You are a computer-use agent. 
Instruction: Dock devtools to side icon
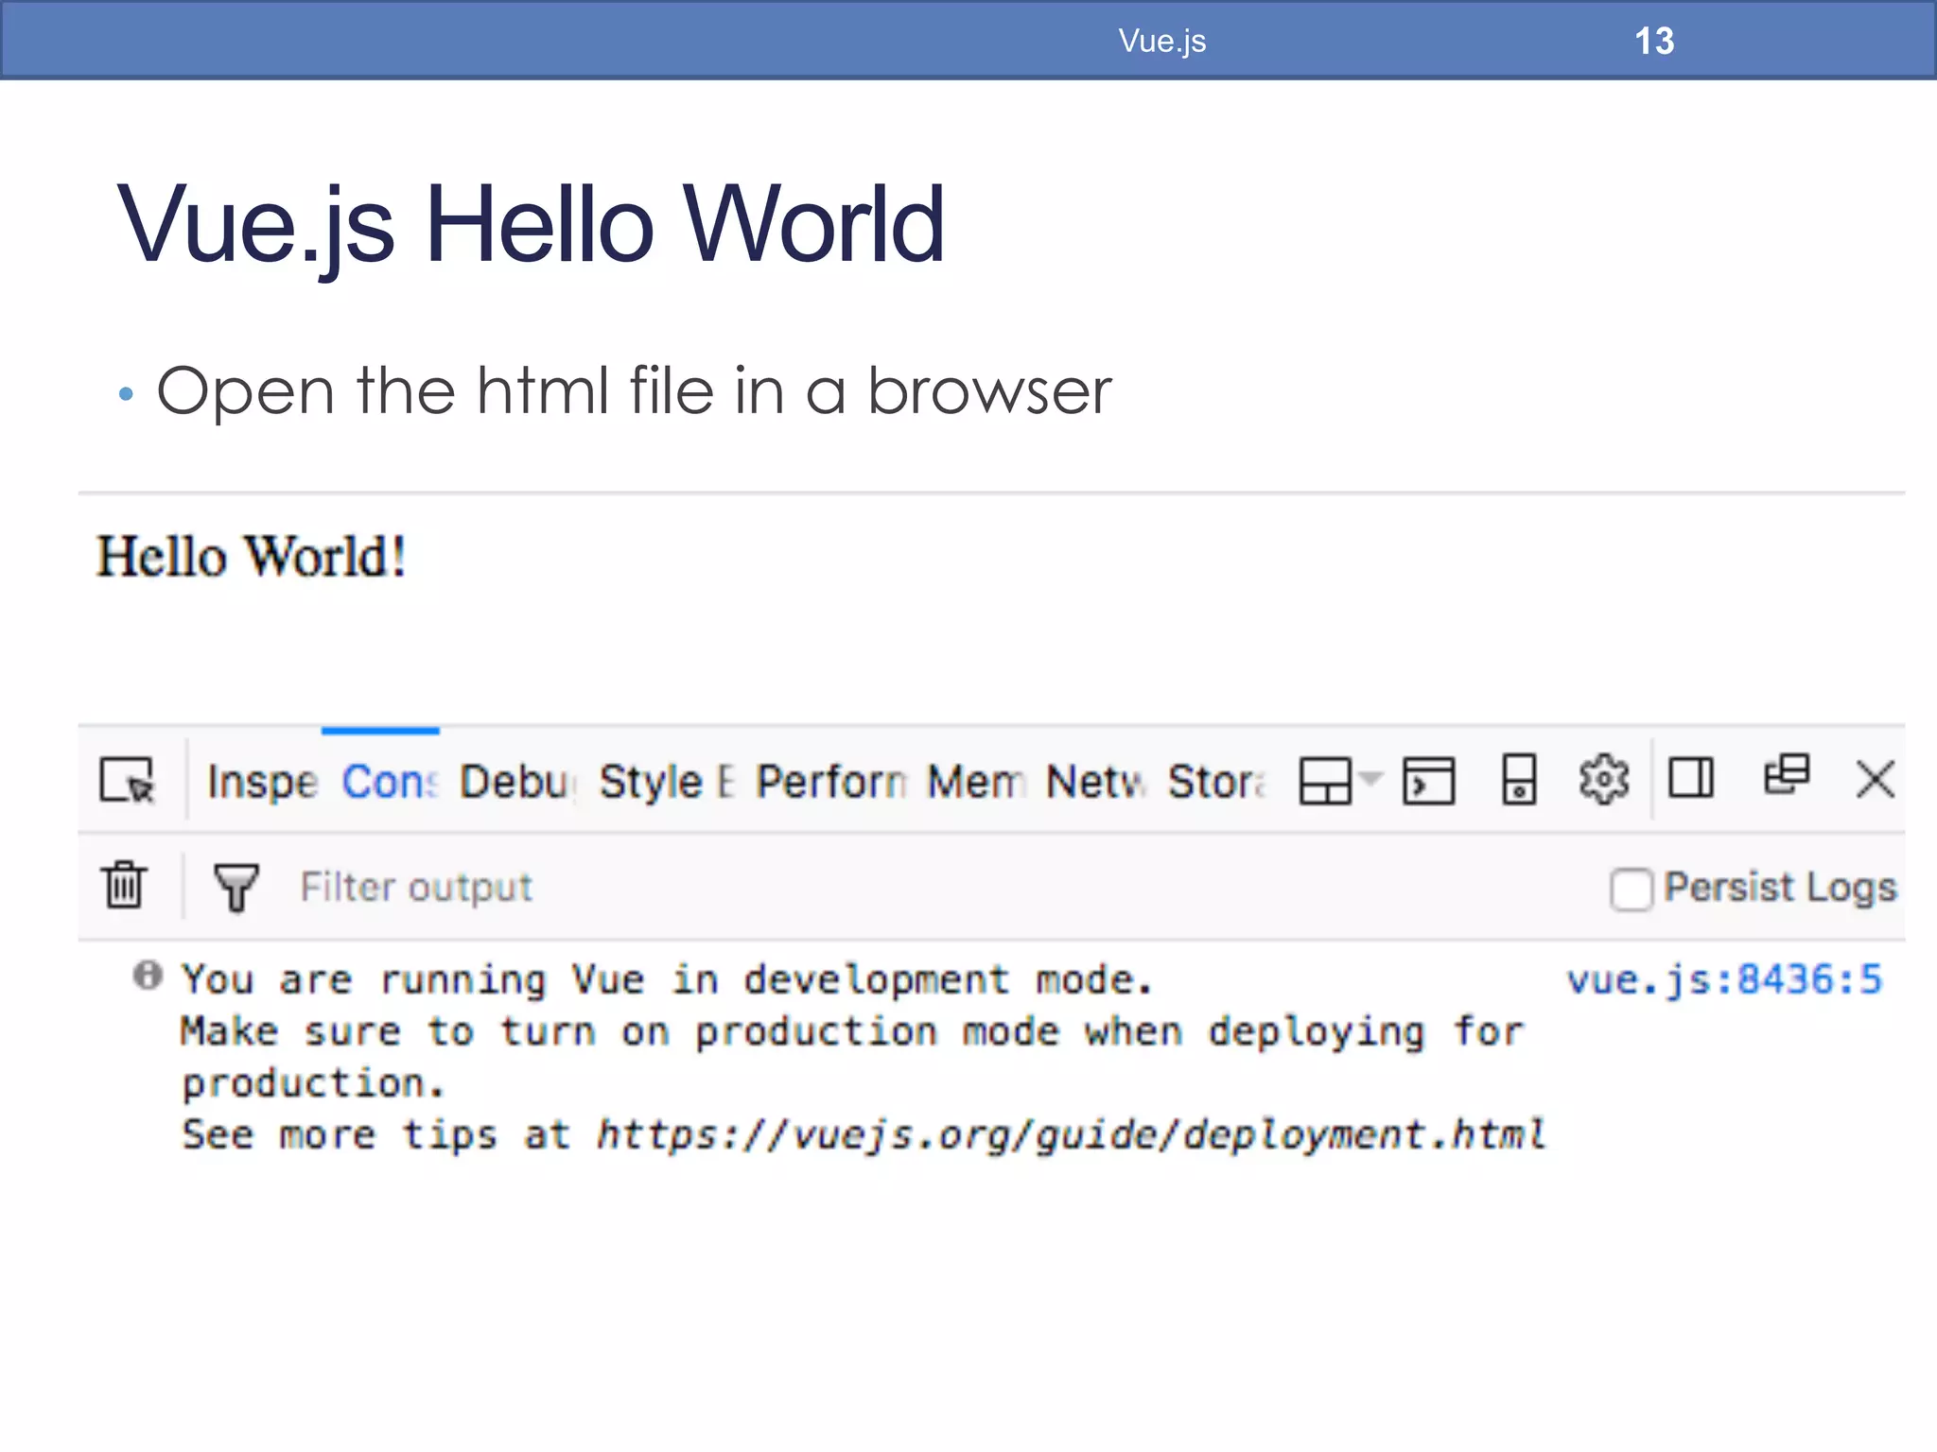[x=1690, y=779]
